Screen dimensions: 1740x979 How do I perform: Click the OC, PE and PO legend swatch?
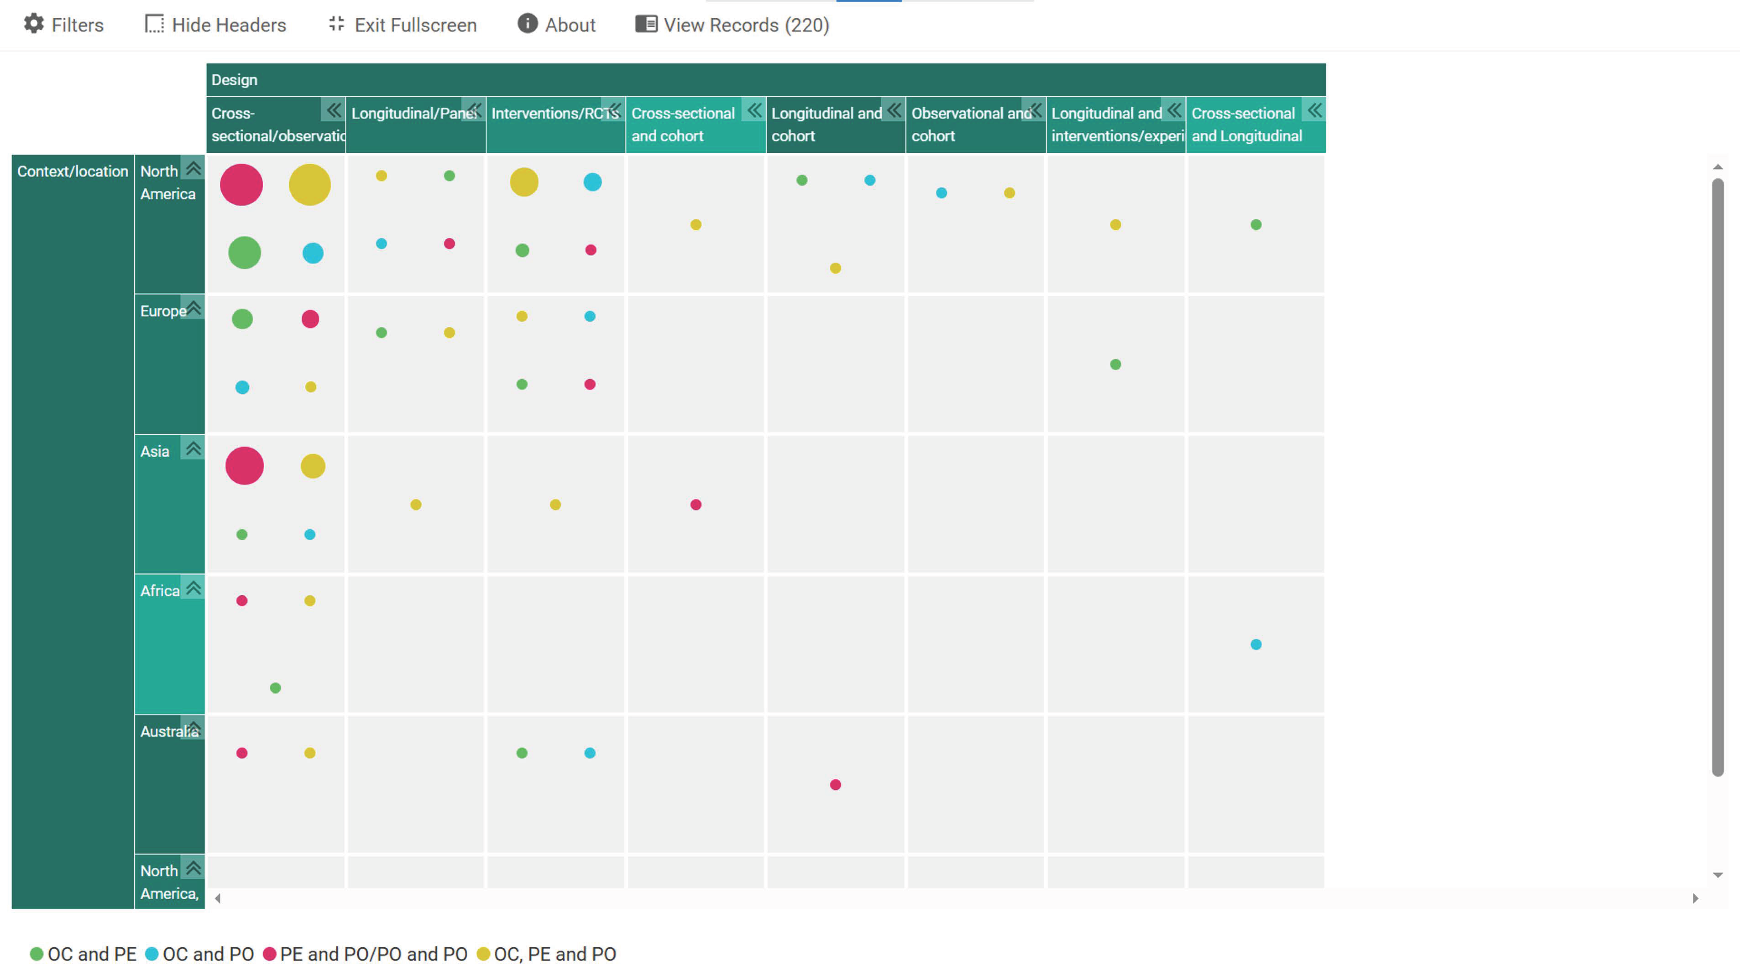[483, 954]
